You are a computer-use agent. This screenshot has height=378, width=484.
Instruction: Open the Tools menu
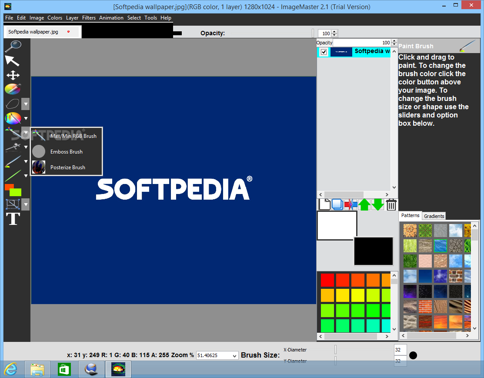[x=150, y=17]
